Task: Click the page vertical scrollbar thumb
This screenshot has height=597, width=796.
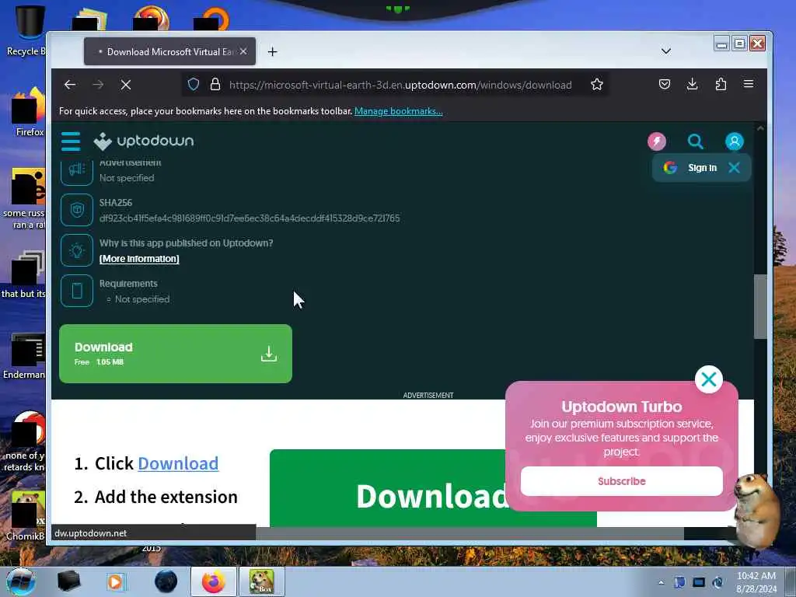Action: point(760,306)
